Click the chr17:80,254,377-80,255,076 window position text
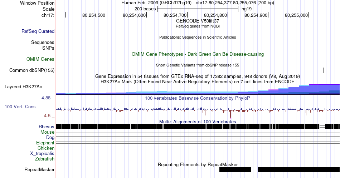This screenshot has width=340, height=178. coord(235,3)
